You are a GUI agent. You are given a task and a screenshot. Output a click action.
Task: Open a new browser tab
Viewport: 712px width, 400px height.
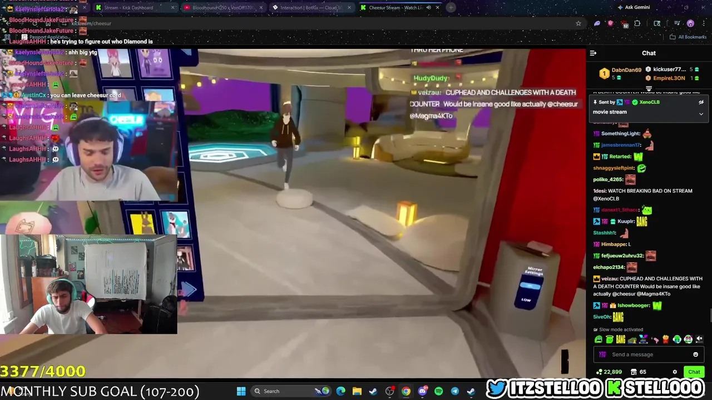[x=451, y=8]
